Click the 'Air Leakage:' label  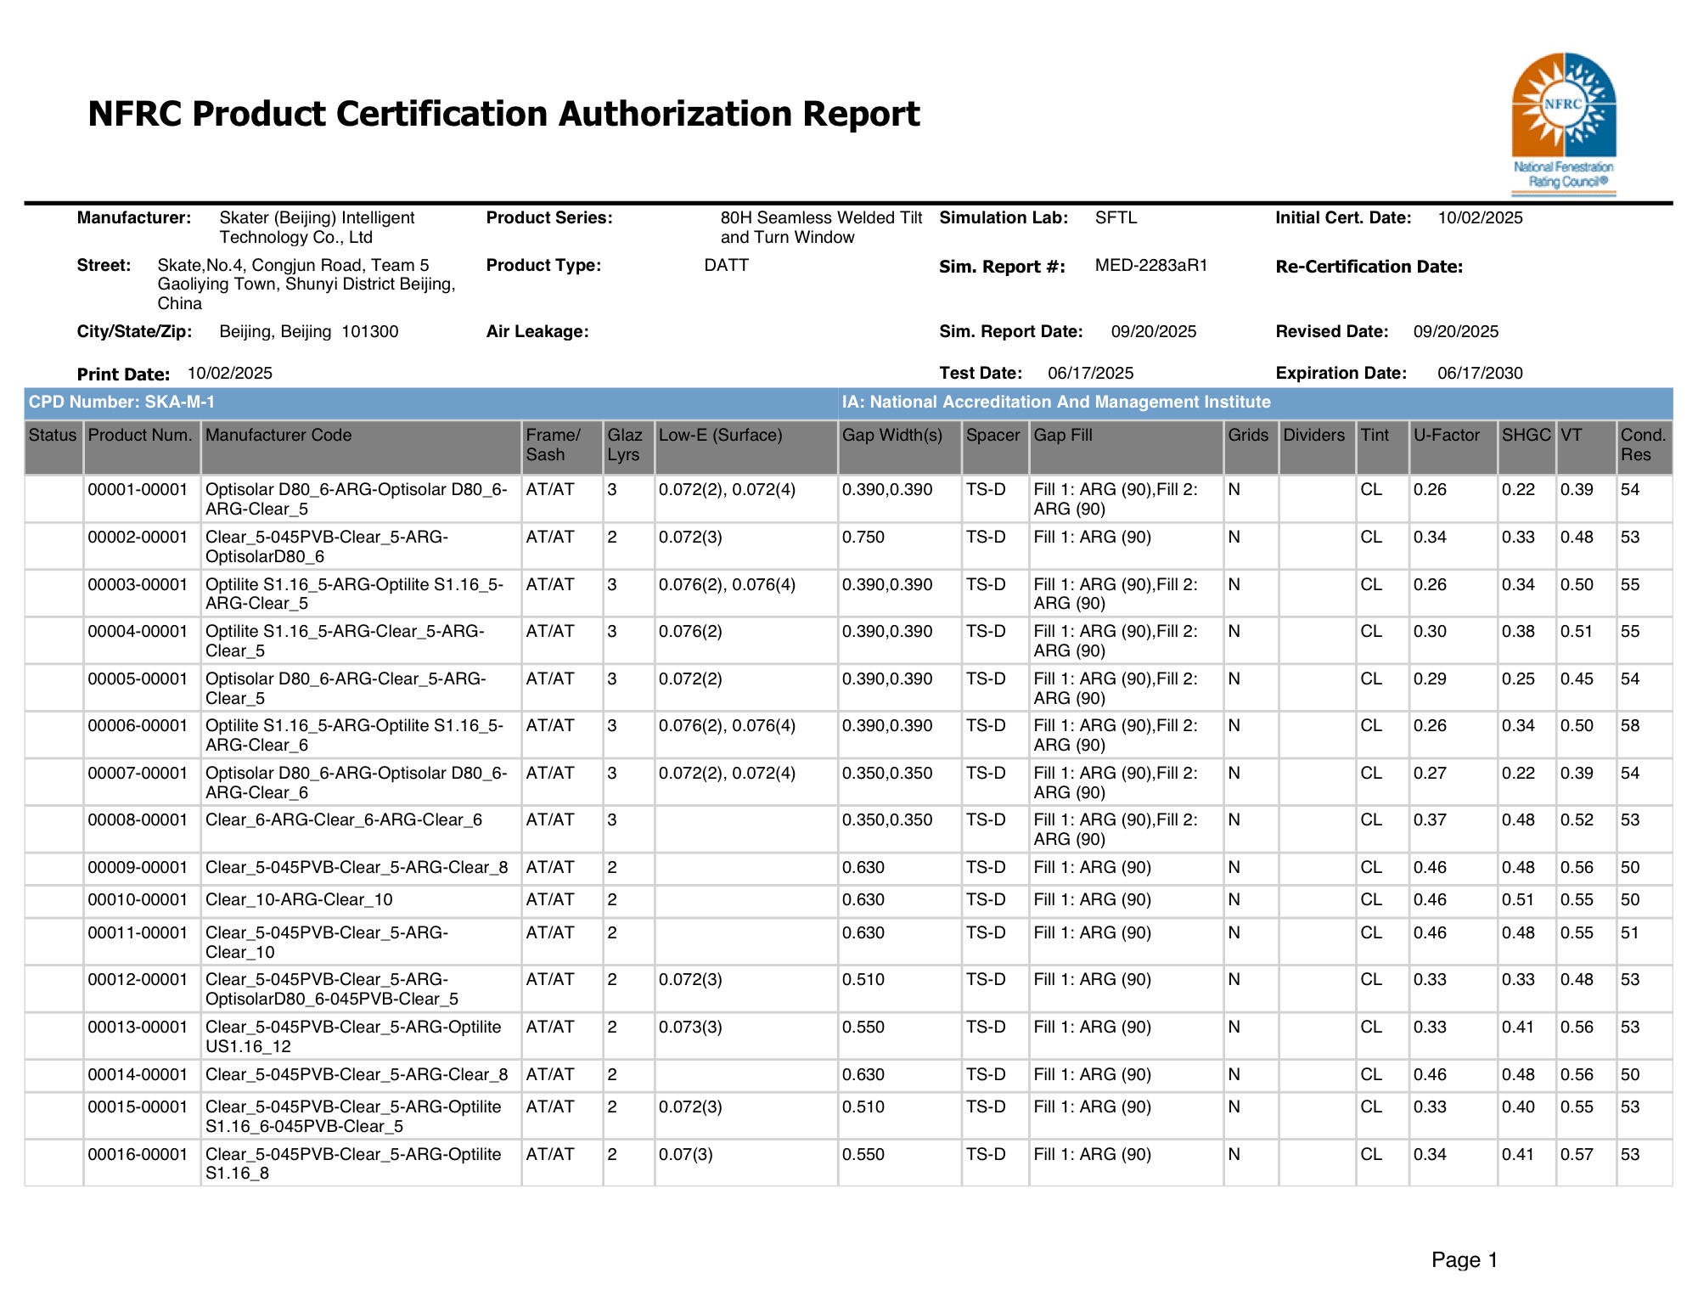(537, 332)
